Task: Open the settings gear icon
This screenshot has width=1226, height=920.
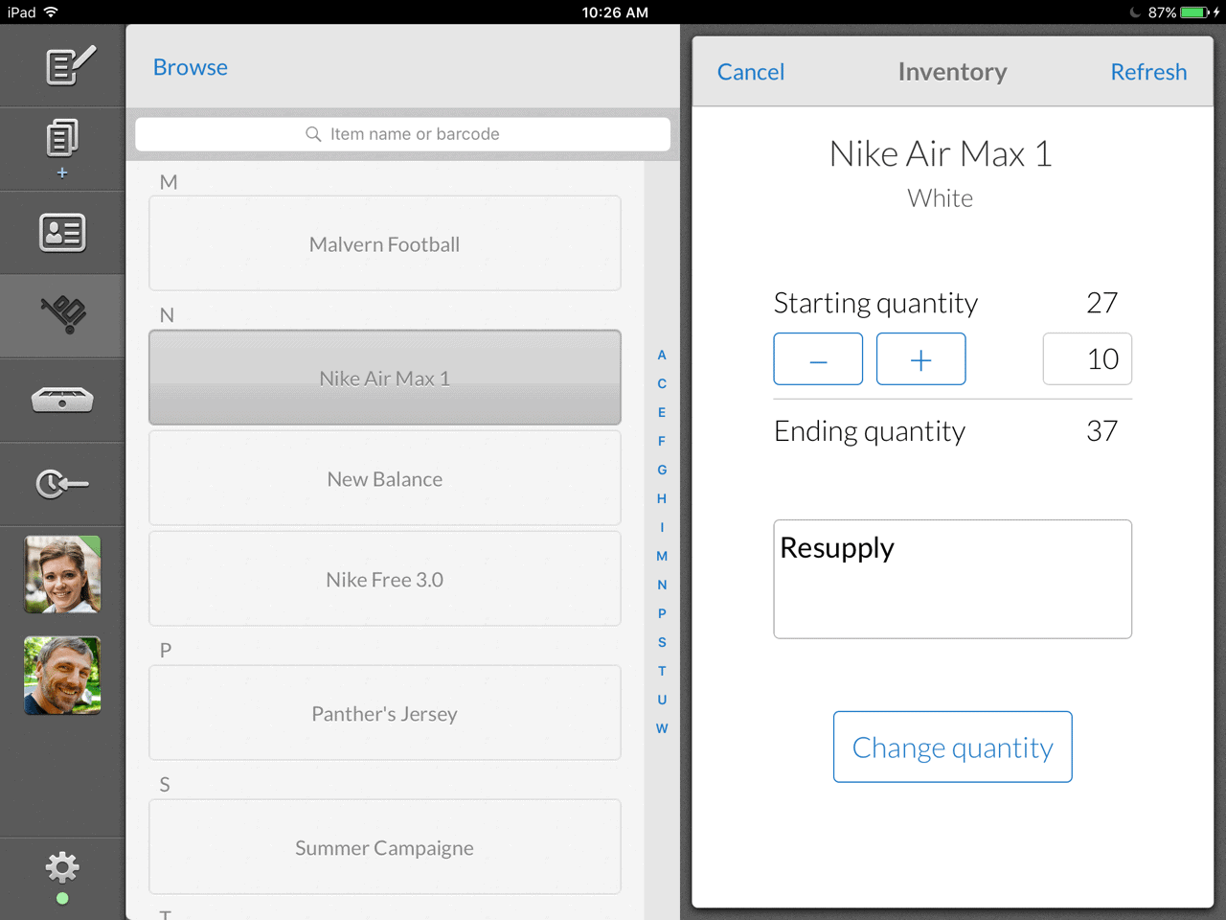Action: tap(62, 868)
